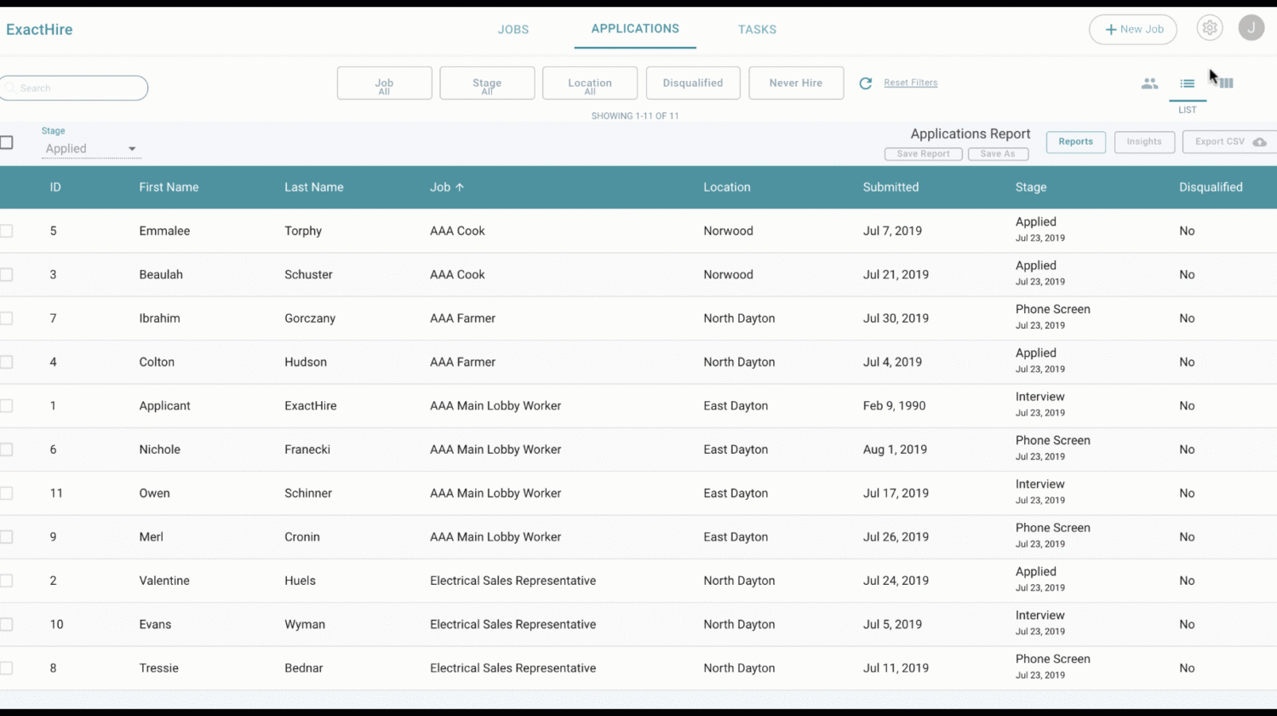Click the search magnifier icon
1277x716 pixels.
(x=10, y=88)
